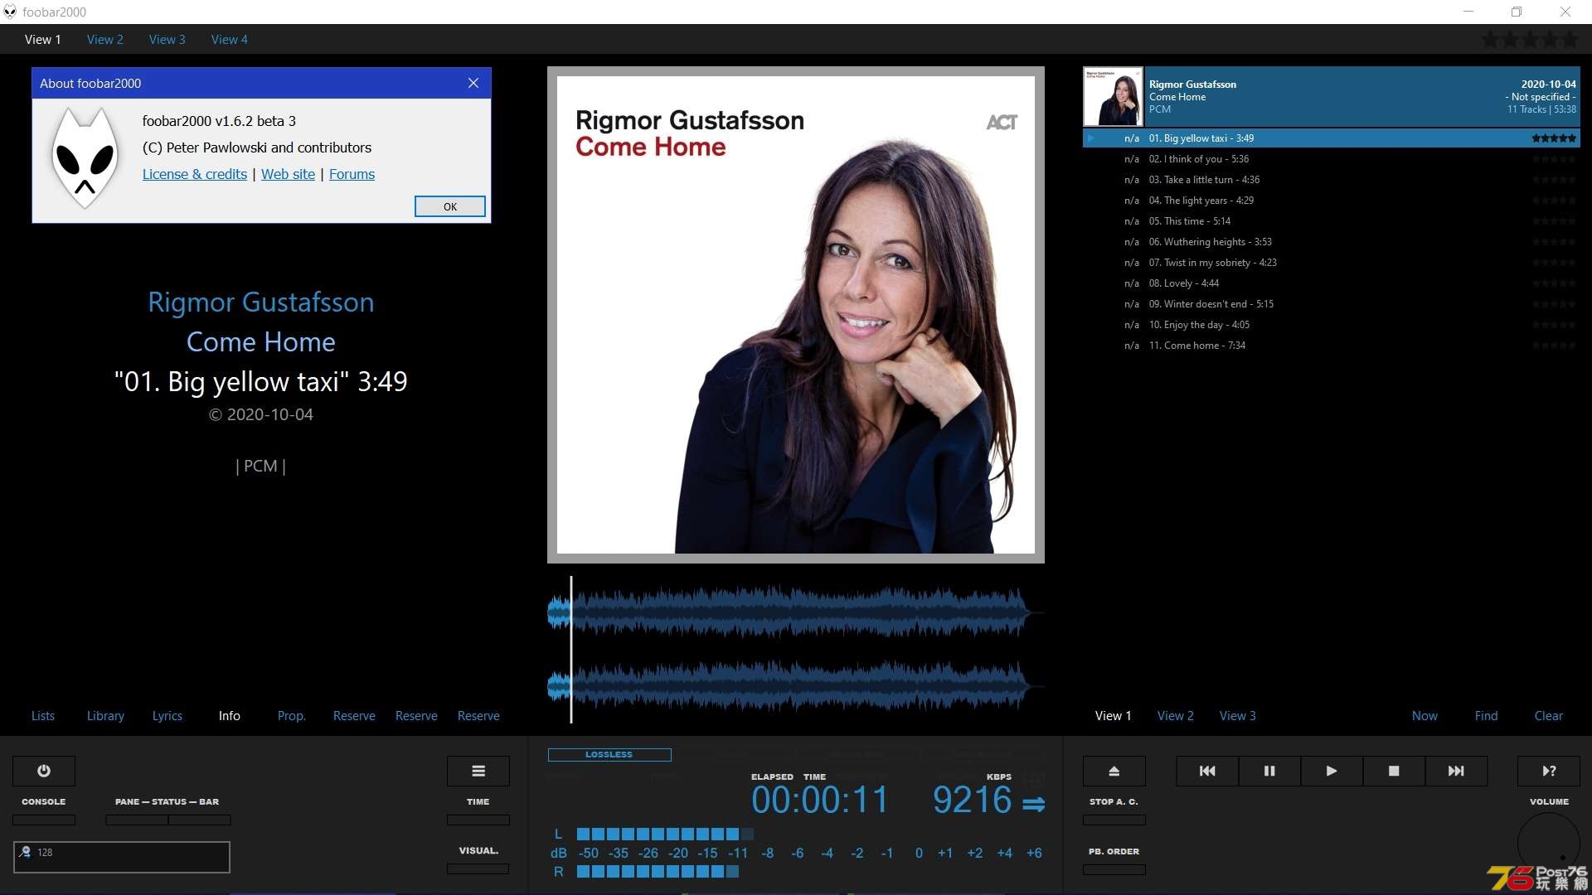This screenshot has width=1592, height=895.
Task: Select track 02. I think of you
Action: click(x=1332, y=159)
